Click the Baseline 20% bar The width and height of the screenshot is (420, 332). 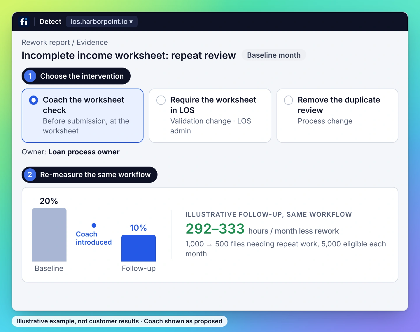(49, 235)
